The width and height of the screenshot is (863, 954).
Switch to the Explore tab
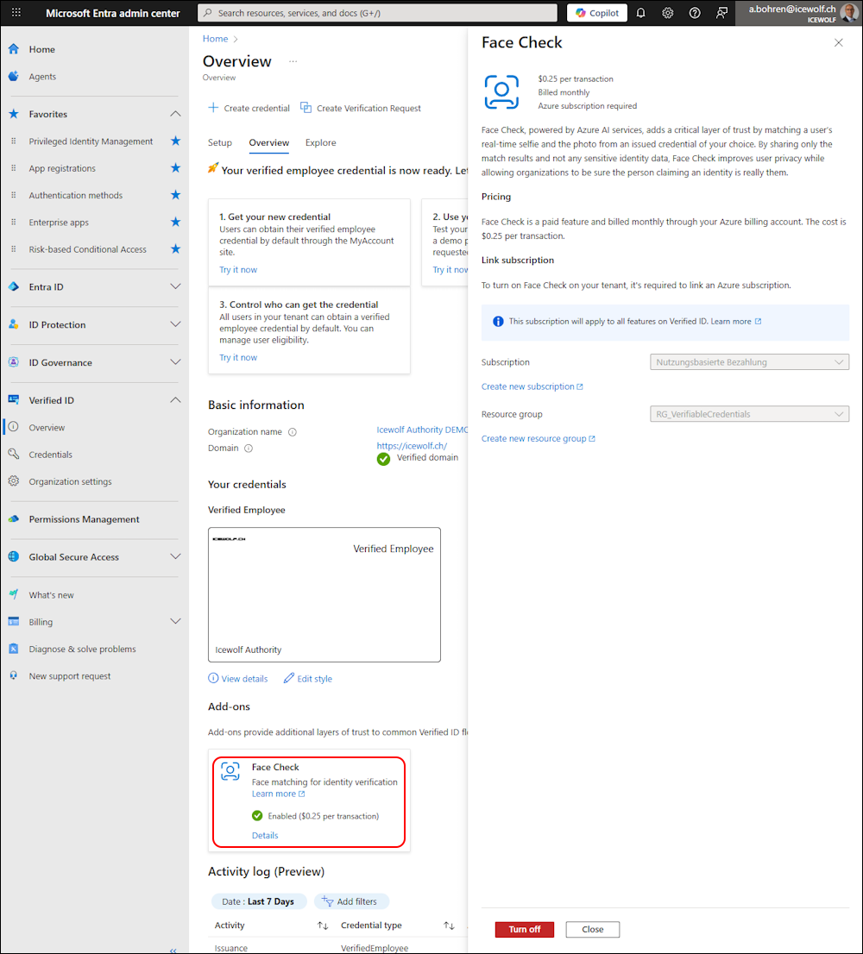(x=321, y=142)
